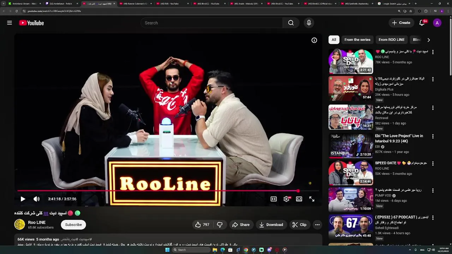Create a clip of the video
452x254 pixels.
299,225
